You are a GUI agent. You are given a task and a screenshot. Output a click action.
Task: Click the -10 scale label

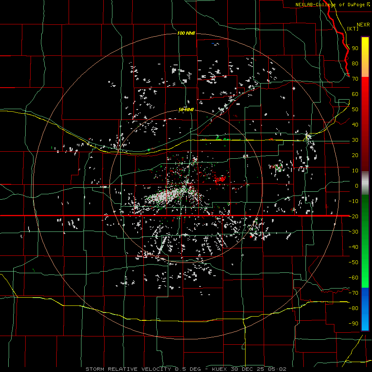353,201
